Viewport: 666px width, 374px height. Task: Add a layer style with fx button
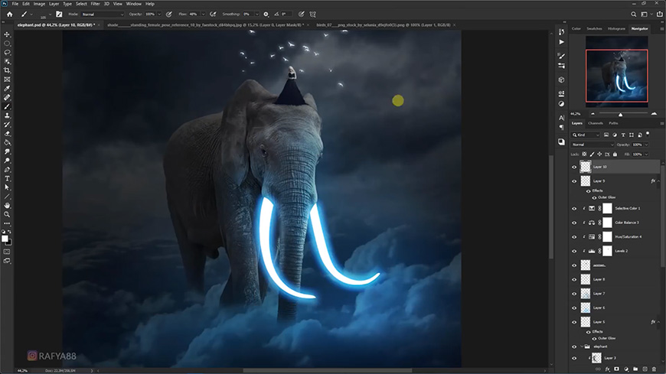click(x=607, y=369)
